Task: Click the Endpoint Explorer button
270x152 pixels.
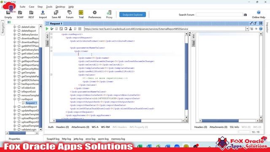Action: click(x=132, y=15)
